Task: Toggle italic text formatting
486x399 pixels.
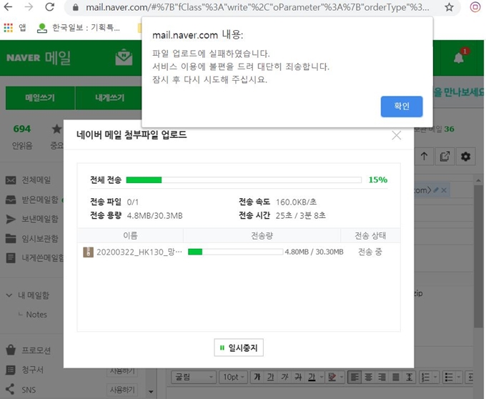Action: (x=284, y=377)
